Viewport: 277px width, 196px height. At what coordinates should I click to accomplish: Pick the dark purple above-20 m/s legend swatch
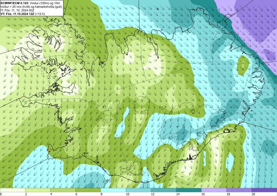point(264,190)
